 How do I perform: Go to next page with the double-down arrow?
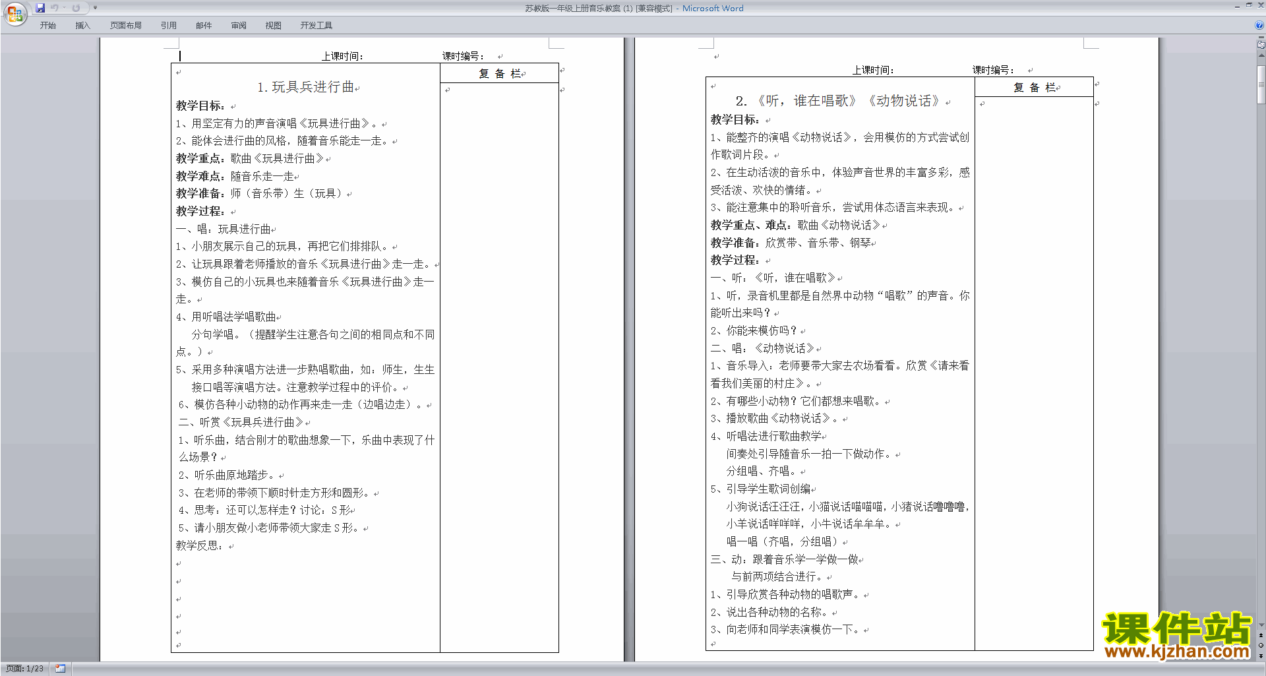click(x=1261, y=656)
